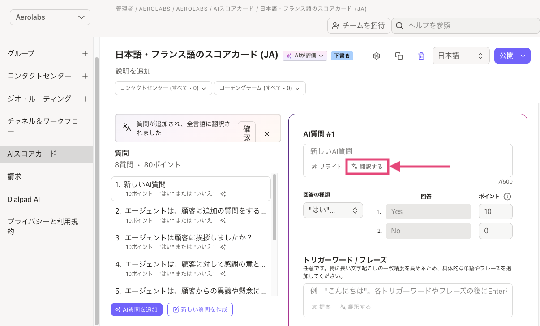
Task: Open コーチングチーム (すべて・0) filter dropdown
Action: (x=260, y=88)
